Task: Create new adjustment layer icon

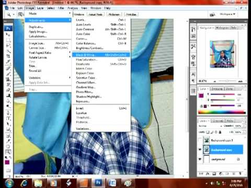Action: (x=221, y=173)
